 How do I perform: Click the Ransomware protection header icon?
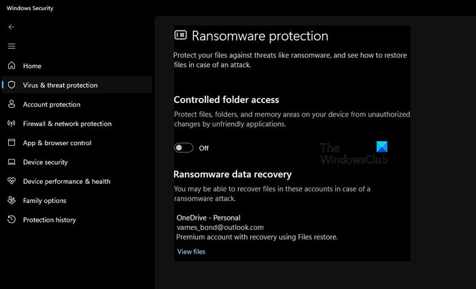pyautogui.click(x=180, y=35)
